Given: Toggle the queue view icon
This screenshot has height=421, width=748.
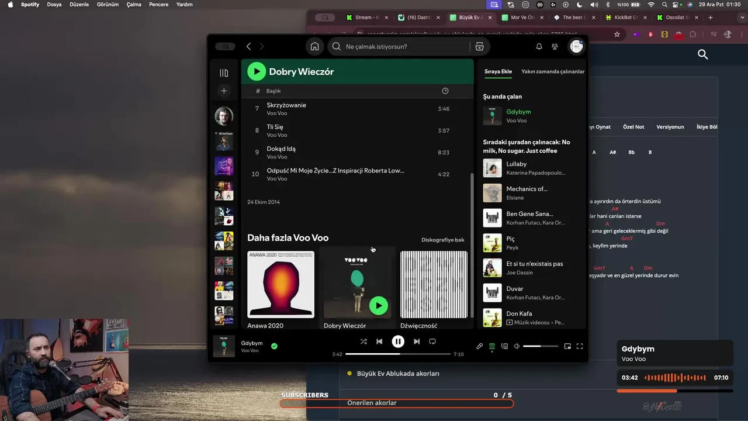Looking at the screenshot, I should click(x=492, y=346).
